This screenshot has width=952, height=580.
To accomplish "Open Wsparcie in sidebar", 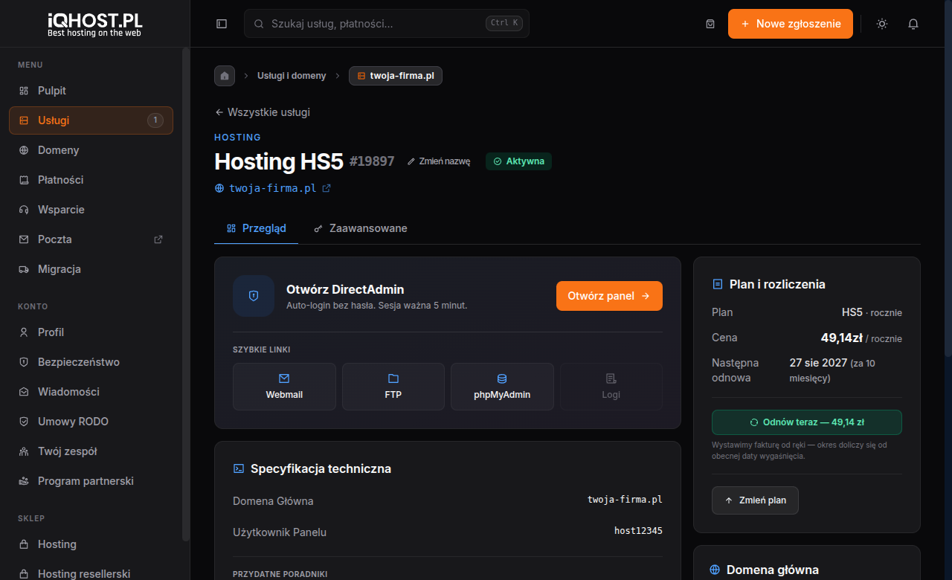I will (x=91, y=210).
